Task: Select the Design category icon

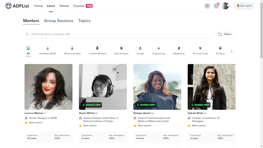Action: pos(140,48)
